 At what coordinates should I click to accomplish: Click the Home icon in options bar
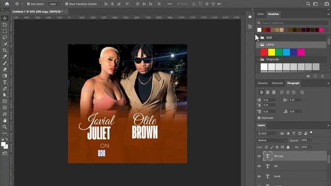coord(7,4)
